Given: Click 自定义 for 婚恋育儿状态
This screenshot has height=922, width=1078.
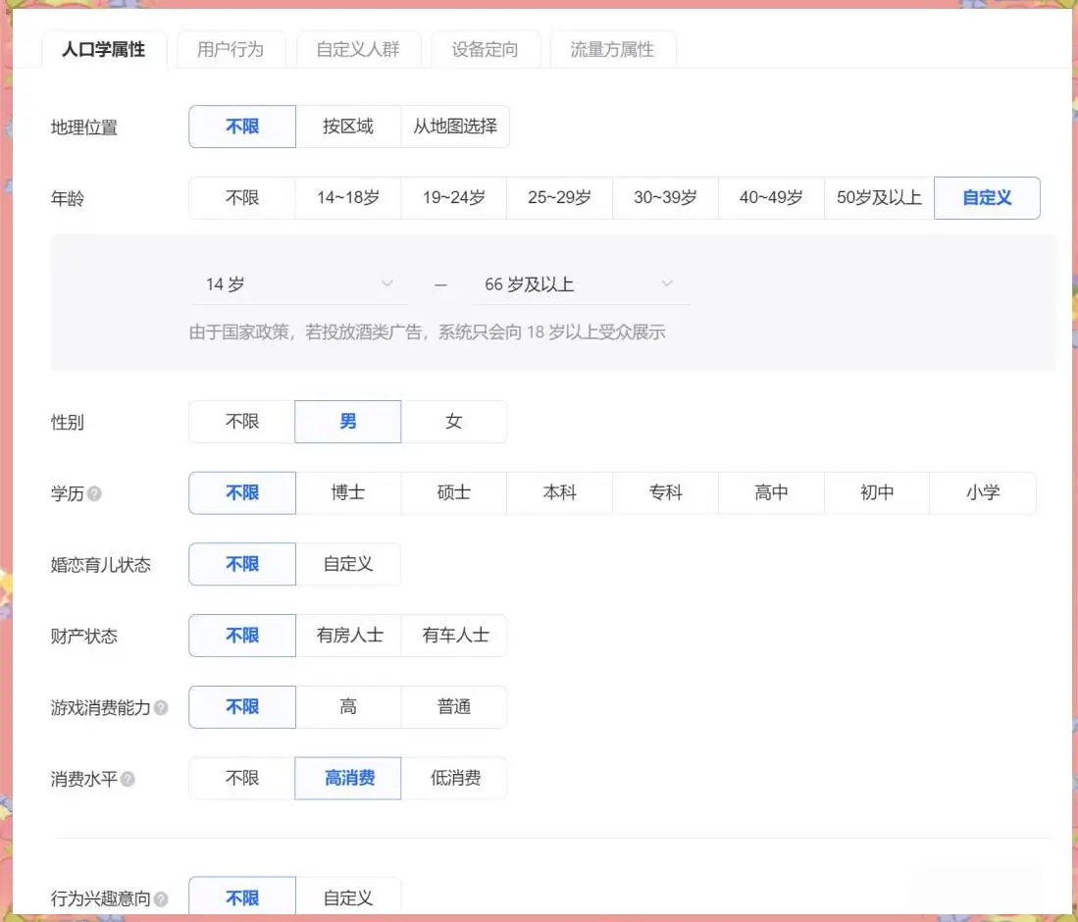Looking at the screenshot, I should coord(348,565).
